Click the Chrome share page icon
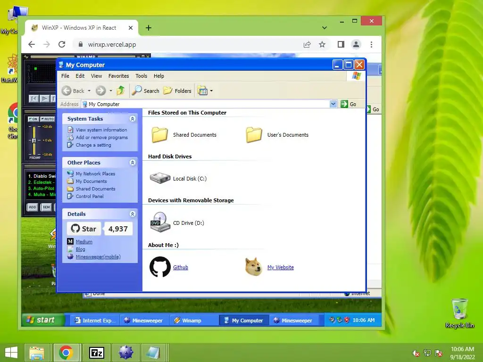The image size is (483, 362). [x=307, y=44]
